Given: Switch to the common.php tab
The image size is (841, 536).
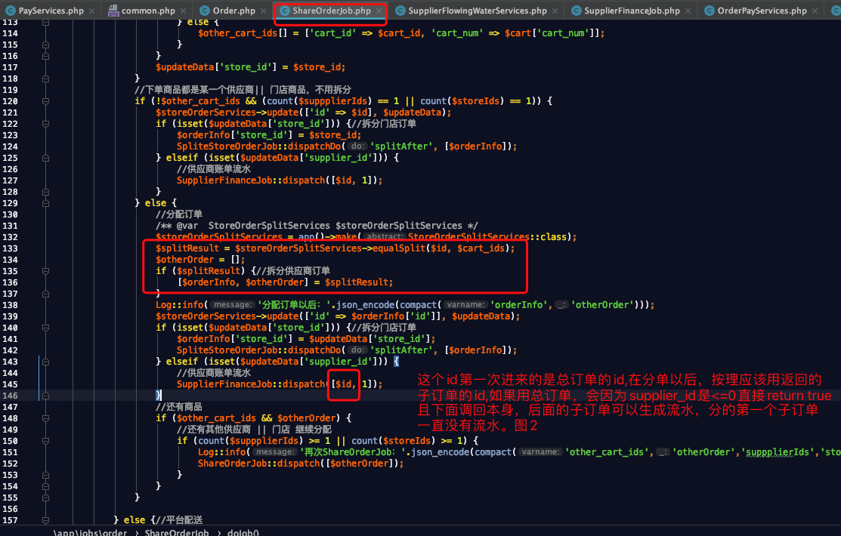Looking at the screenshot, I should coord(147,11).
